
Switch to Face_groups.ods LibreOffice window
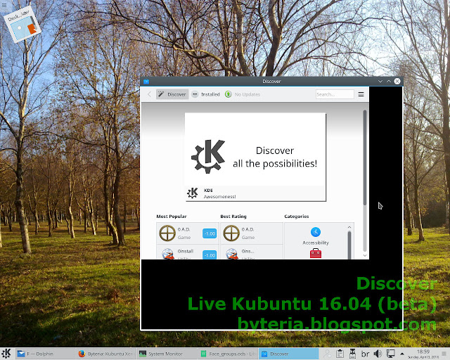pos(228,354)
